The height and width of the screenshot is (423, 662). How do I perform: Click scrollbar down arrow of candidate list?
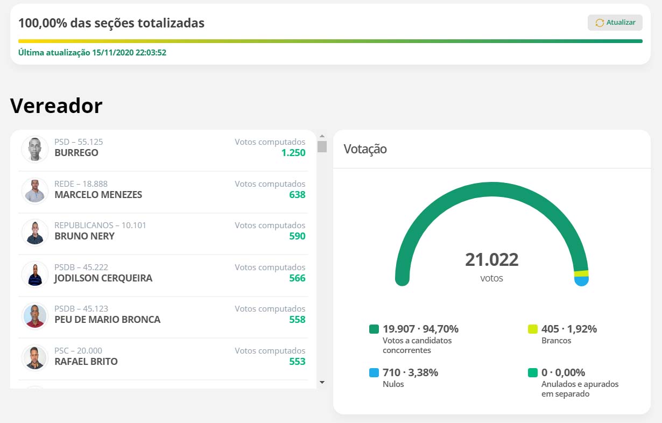(x=322, y=382)
